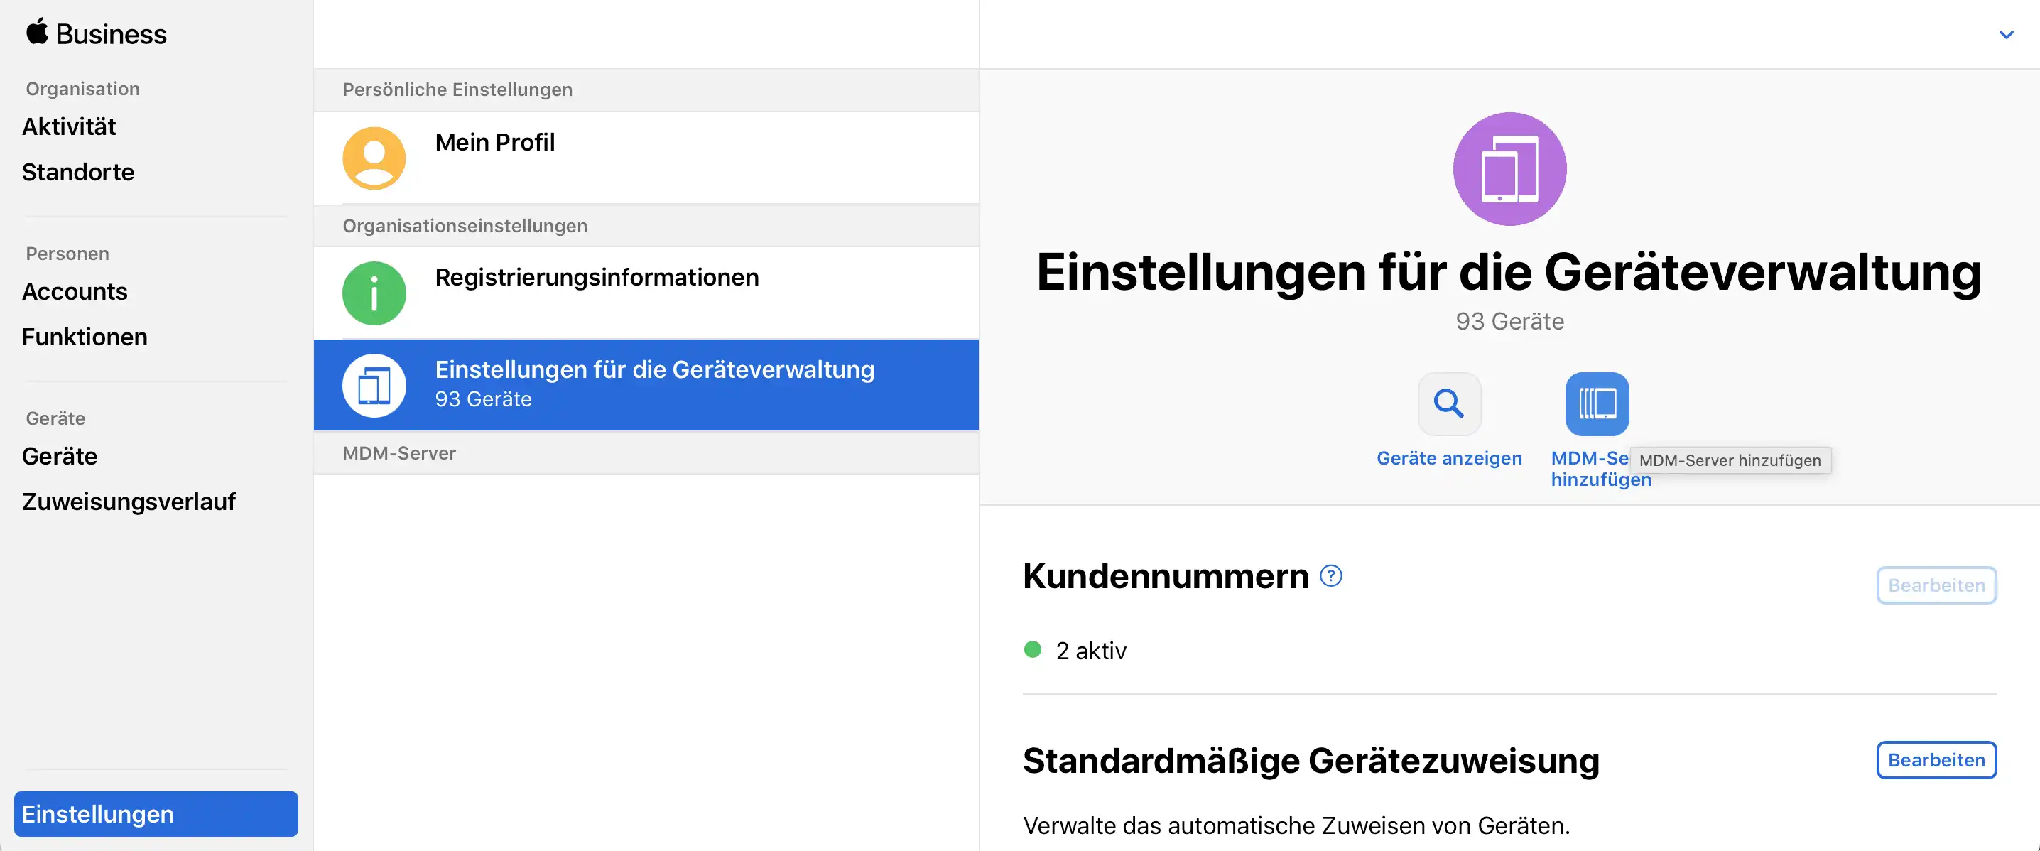Viewport: 2040px width, 851px height.
Task: Select Einstellungen in the sidebar
Action: (156, 814)
